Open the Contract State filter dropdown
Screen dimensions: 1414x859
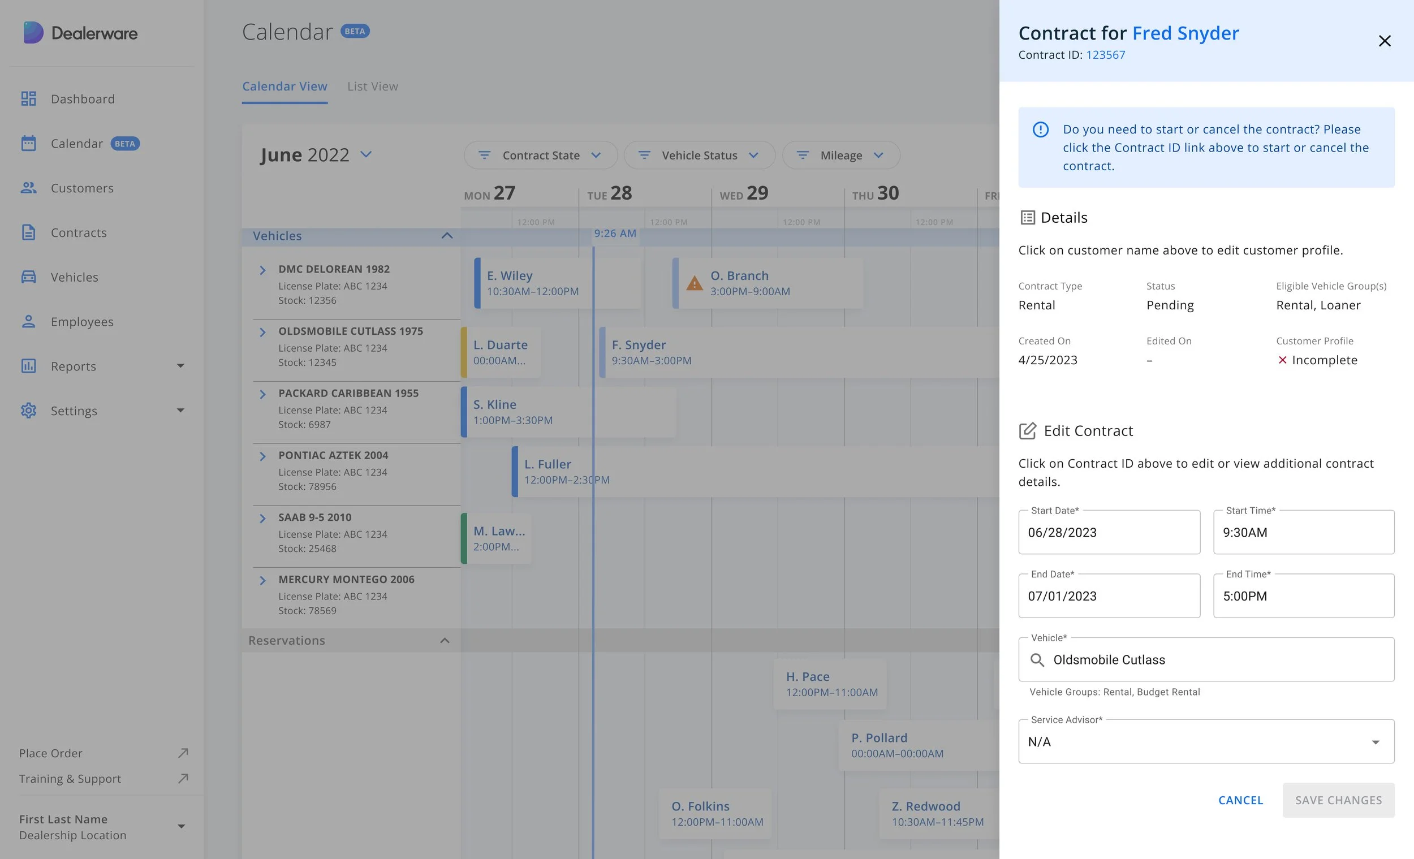click(x=540, y=155)
